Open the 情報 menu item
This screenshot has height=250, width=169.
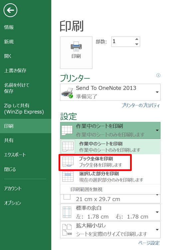tap(9, 27)
